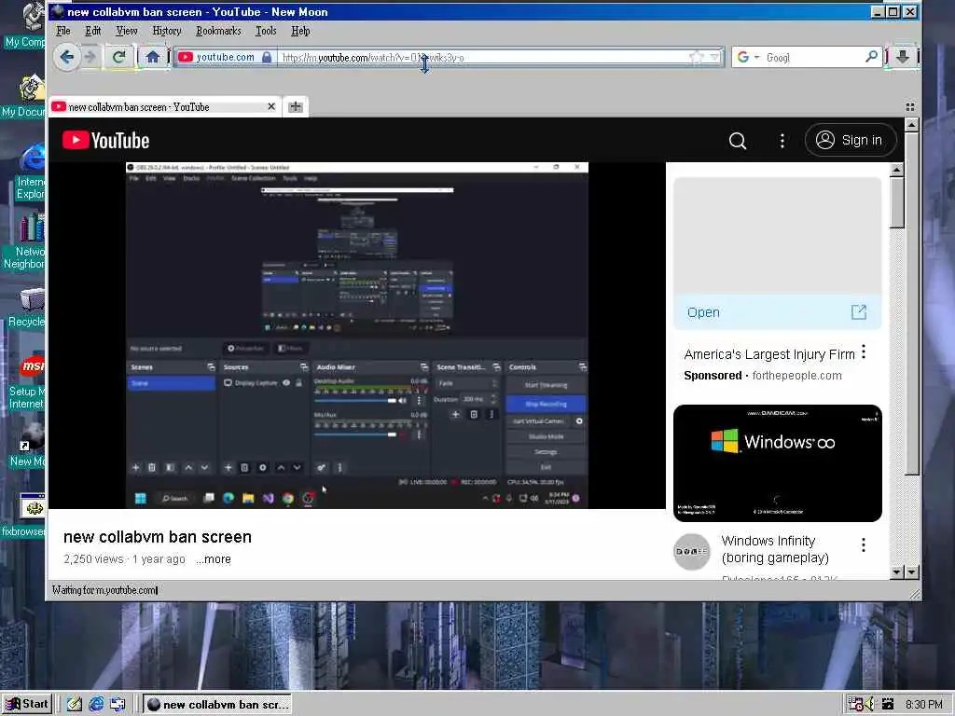Click the Google search input field
This screenshot has height=716, width=955.
point(813,57)
